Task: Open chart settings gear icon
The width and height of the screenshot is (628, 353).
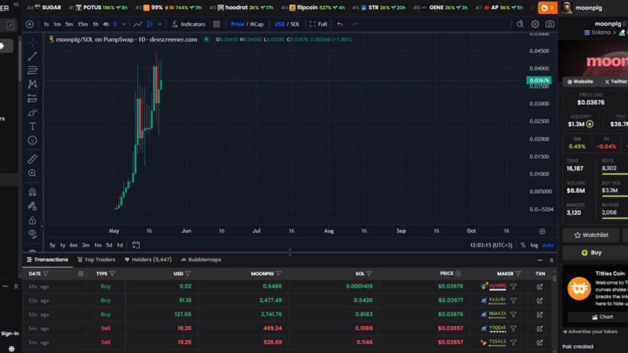Action: [535, 24]
